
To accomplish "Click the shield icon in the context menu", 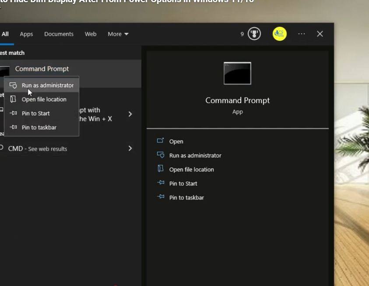I will point(14,85).
